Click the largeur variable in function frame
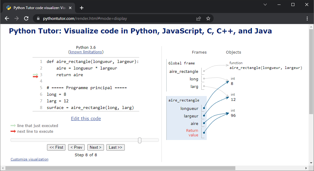 click(191, 116)
